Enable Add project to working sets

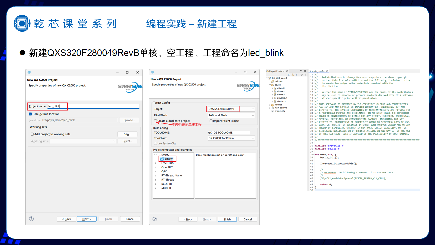click(x=32, y=134)
